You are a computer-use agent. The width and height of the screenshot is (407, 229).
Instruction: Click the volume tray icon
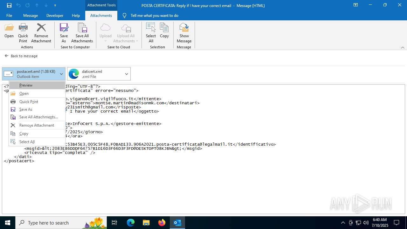click(x=366, y=223)
